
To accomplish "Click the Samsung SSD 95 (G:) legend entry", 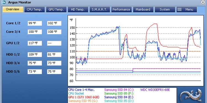I will pyautogui.click(x=83, y=101).
